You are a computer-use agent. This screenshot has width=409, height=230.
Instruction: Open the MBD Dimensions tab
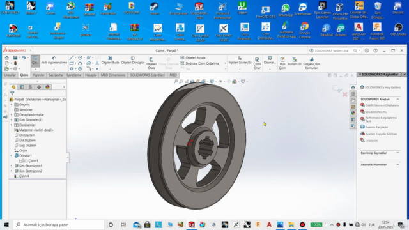coord(113,75)
